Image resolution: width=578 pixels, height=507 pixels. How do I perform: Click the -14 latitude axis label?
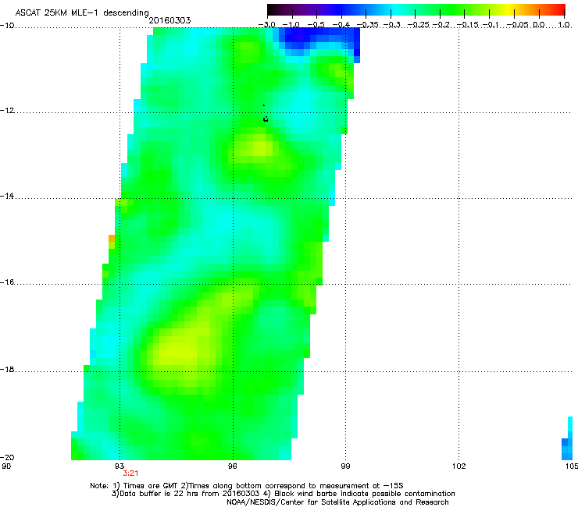7,196
